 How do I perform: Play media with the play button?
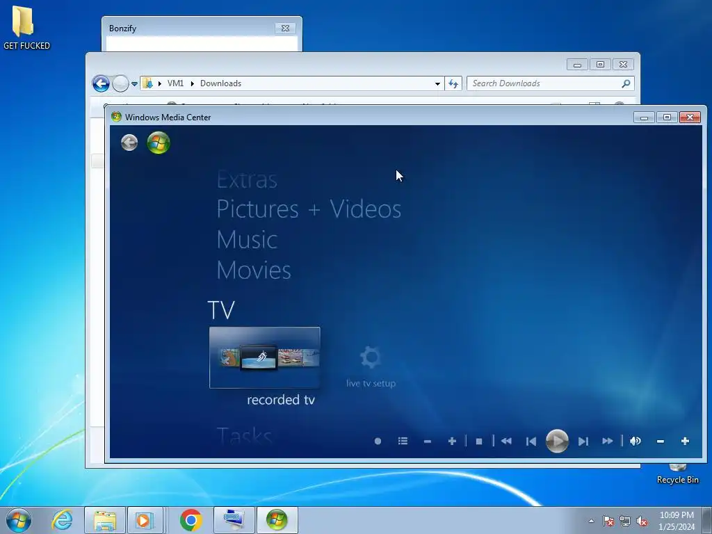point(557,441)
